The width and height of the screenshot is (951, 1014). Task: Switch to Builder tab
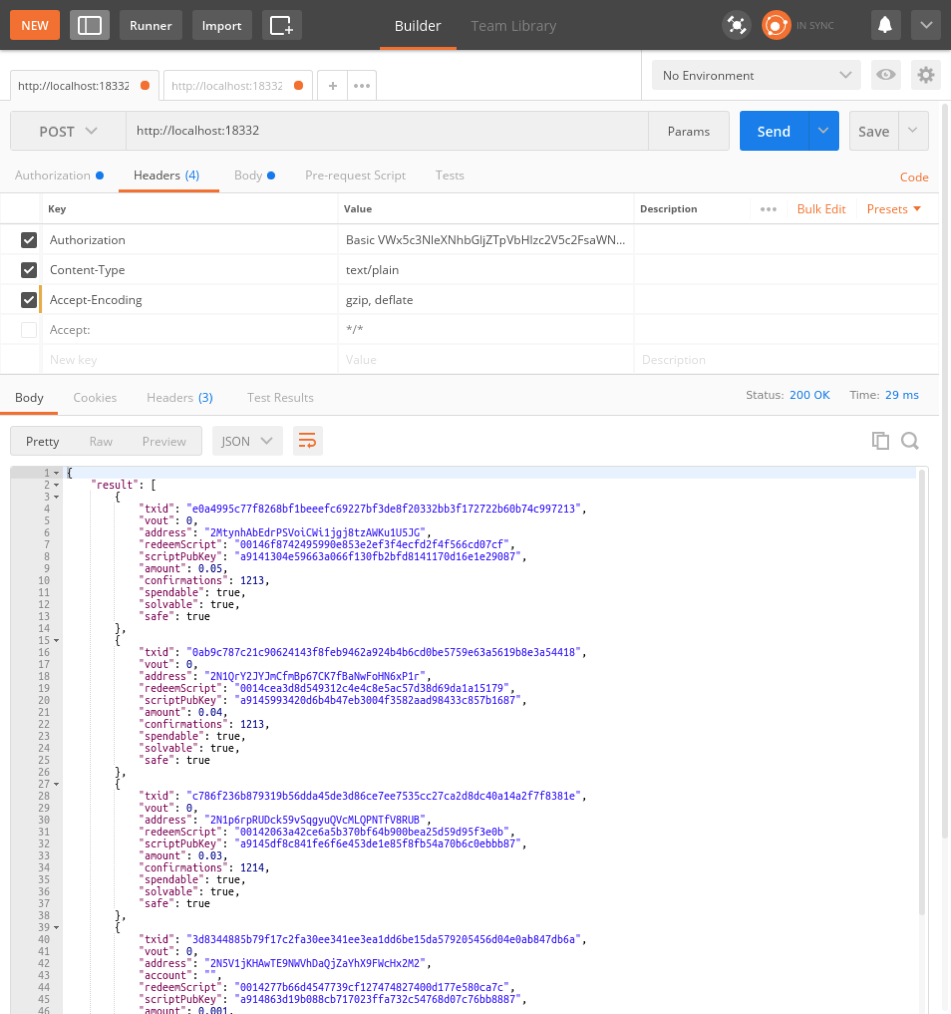[417, 25]
